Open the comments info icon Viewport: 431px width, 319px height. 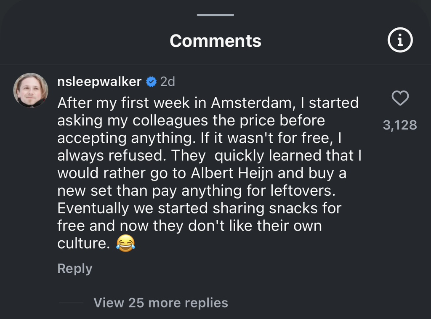click(x=399, y=40)
